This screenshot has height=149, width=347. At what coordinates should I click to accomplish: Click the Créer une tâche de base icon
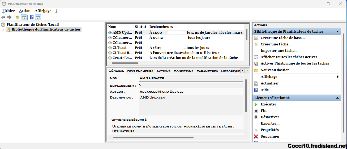[256, 38]
